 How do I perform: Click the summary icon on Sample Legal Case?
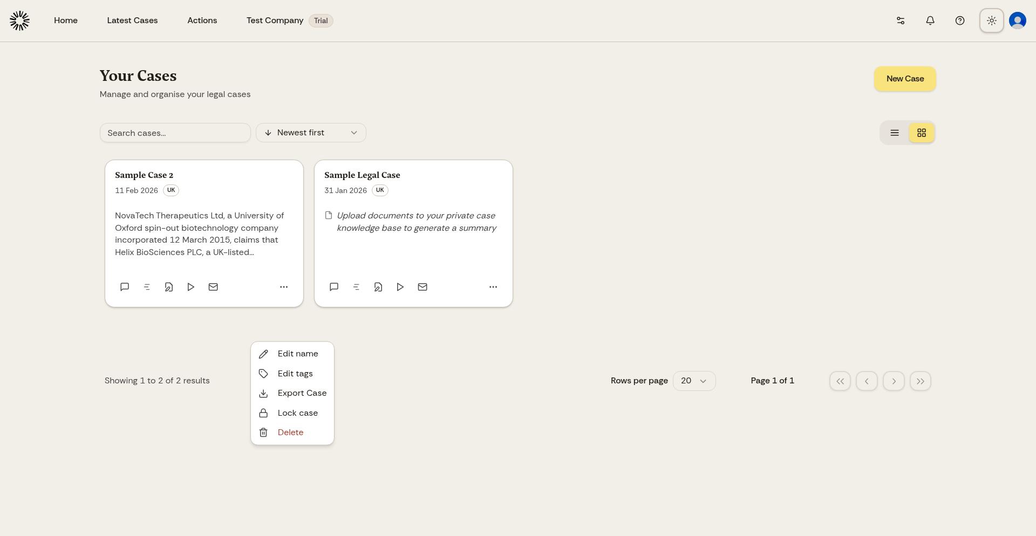coord(356,287)
